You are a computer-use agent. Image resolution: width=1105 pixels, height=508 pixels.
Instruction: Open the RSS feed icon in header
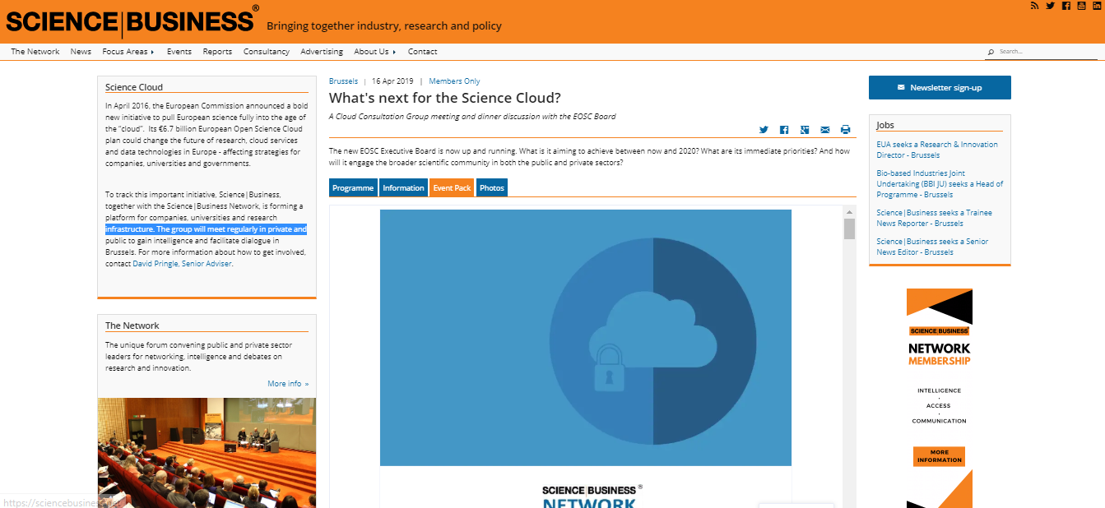1035,6
